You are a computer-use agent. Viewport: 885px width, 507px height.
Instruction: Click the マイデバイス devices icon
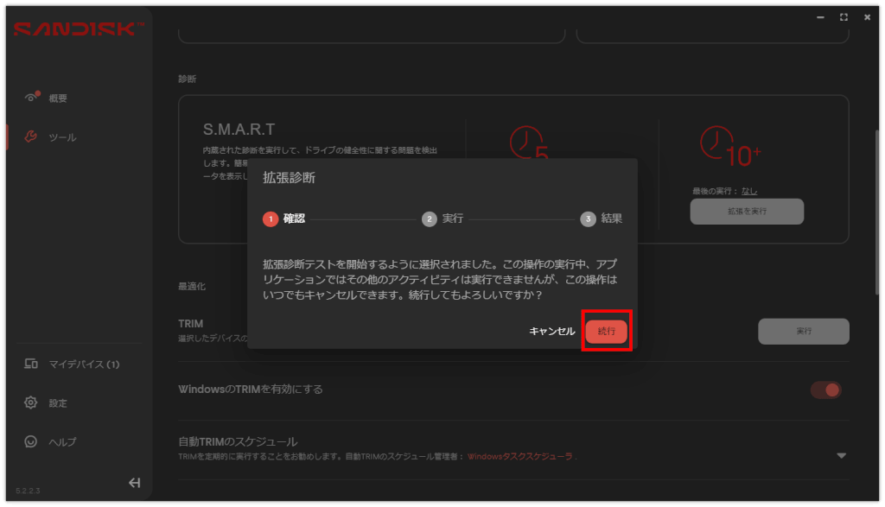31,364
